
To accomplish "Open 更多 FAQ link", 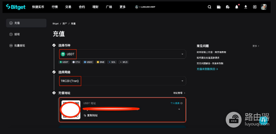I will (256, 46).
